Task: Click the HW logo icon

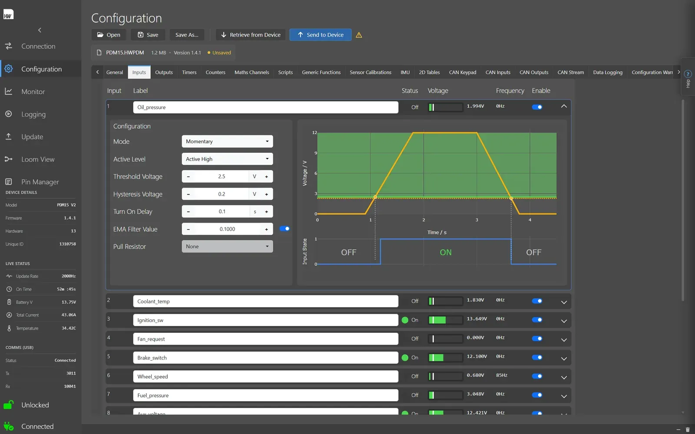Action: click(8, 14)
